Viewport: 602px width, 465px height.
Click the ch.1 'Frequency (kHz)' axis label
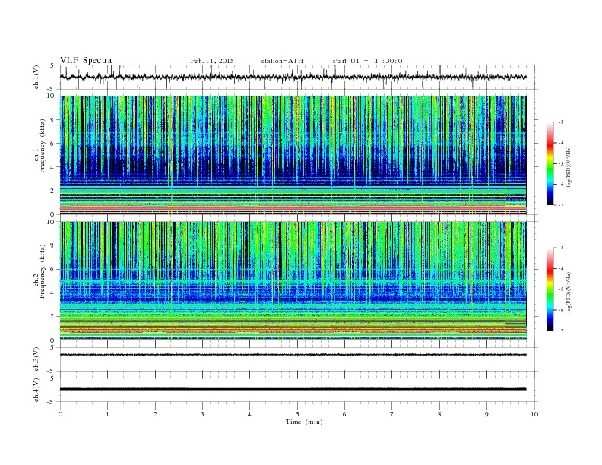pyautogui.click(x=43, y=146)
